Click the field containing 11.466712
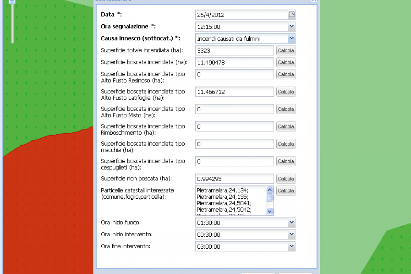 click(235, 92)
